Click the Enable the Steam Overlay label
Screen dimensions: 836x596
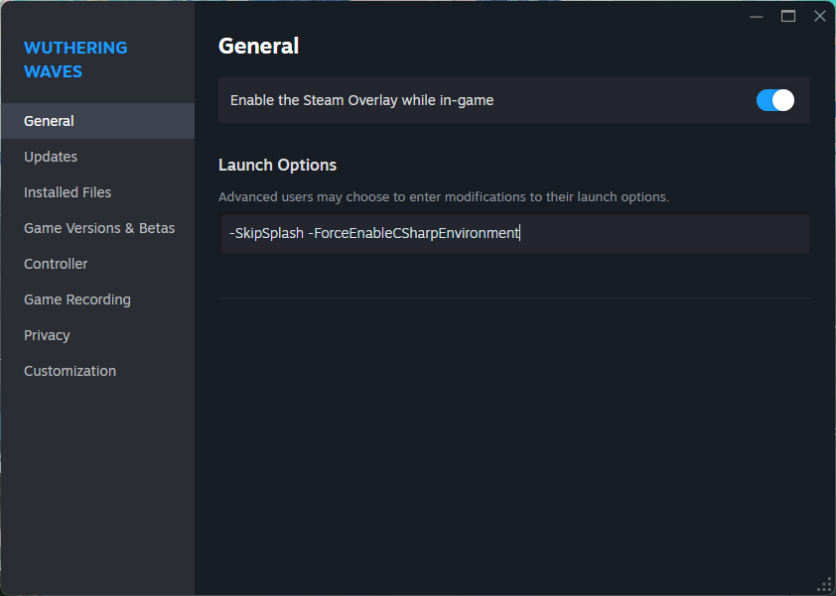(x=361, y=100)
